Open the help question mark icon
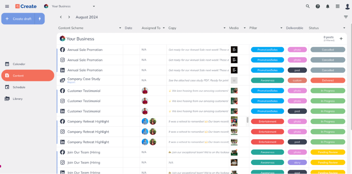352x174 pixels. (x=318, y=6)
